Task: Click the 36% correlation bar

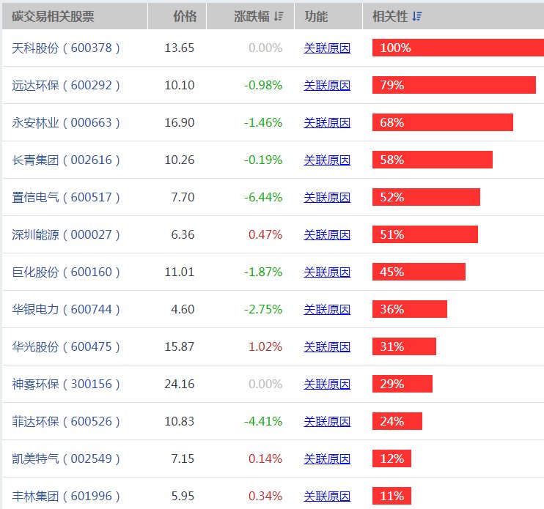Action: [x=410, y=309]
